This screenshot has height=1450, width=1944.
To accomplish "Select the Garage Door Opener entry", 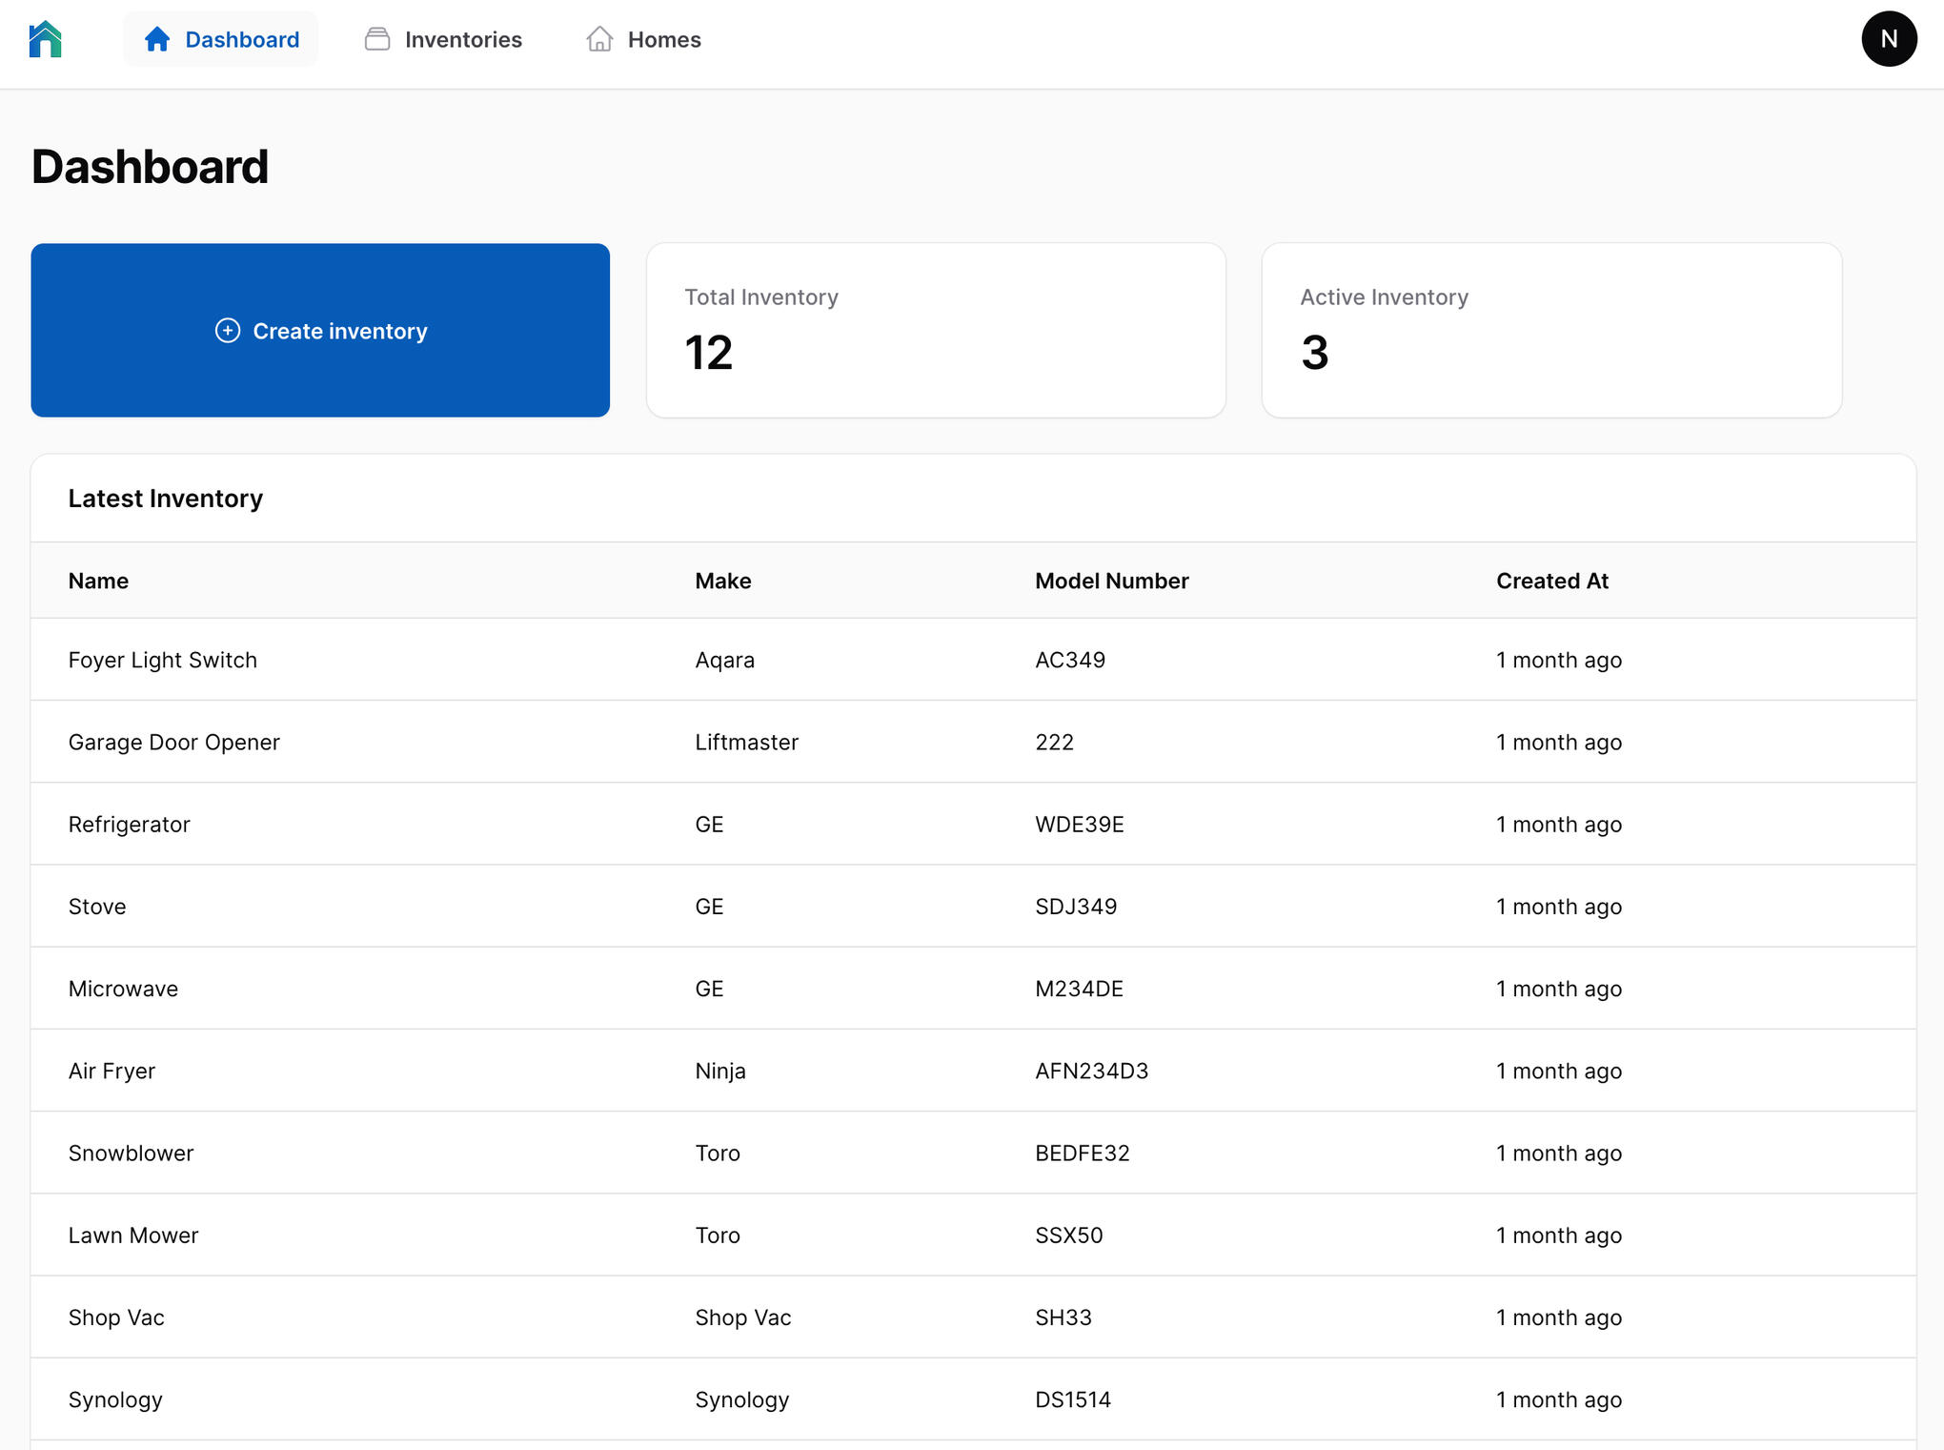I will [174, 742].
